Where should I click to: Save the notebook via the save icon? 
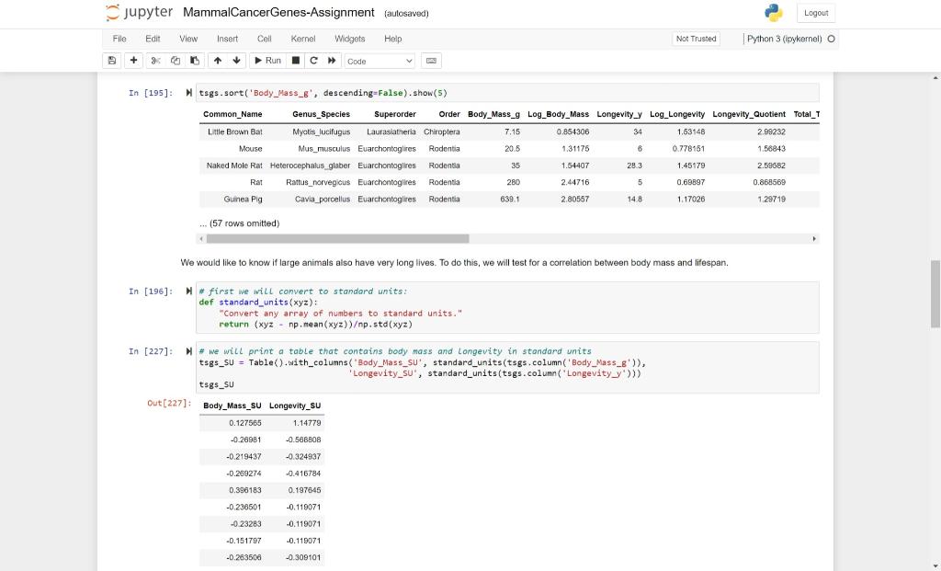click(112, 61)
